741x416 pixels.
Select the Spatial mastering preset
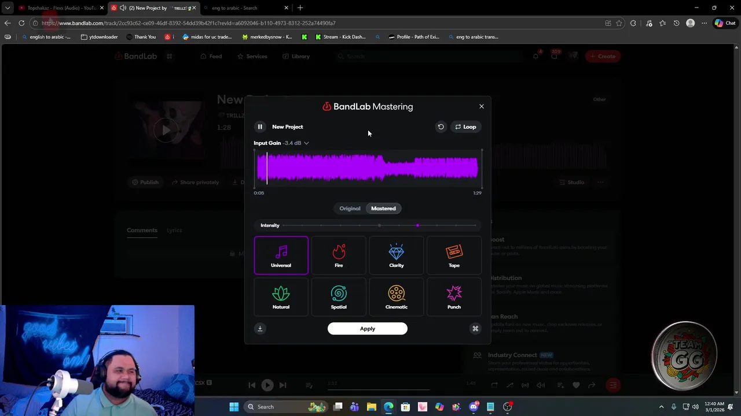pos(339,297)
